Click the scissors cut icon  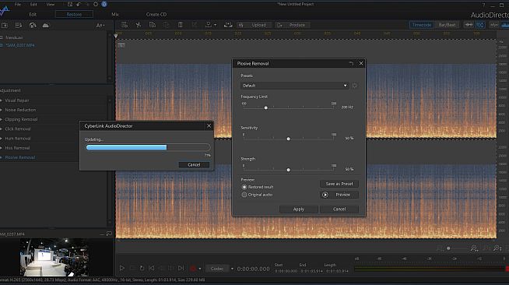(x=139, y=25)
